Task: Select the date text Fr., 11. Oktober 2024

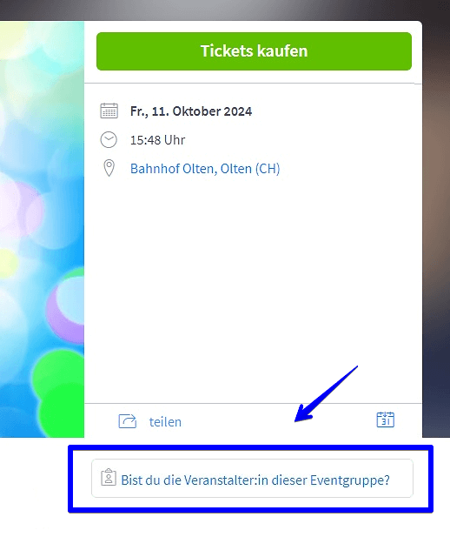Action: point(191,111)
